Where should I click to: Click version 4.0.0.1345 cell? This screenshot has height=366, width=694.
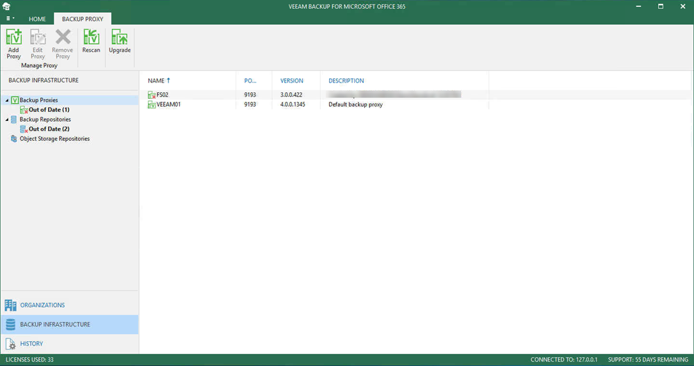293,104
